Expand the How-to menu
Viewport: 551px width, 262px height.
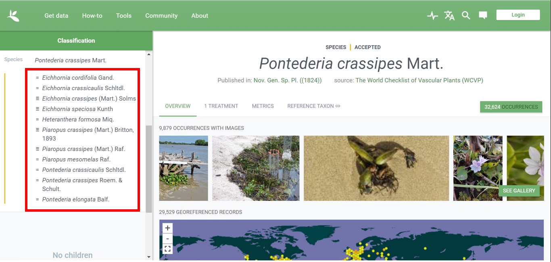pyautogui.click(x=92, y=16)
